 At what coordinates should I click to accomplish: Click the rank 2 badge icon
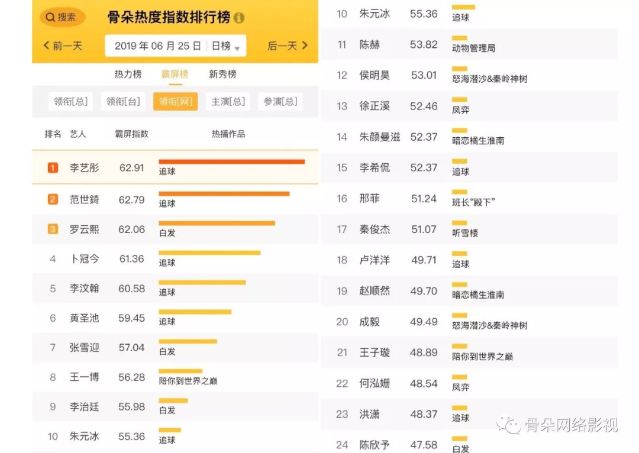click(x=53, y=199)
